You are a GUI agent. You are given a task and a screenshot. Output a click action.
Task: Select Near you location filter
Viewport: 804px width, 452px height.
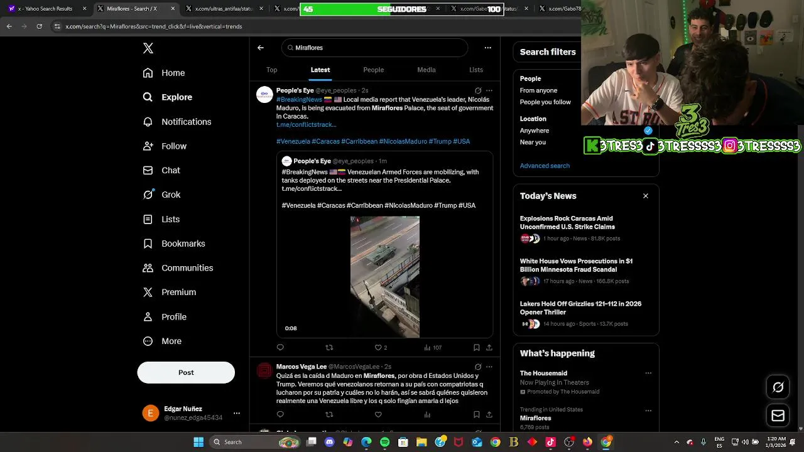(x=533, y=142)
